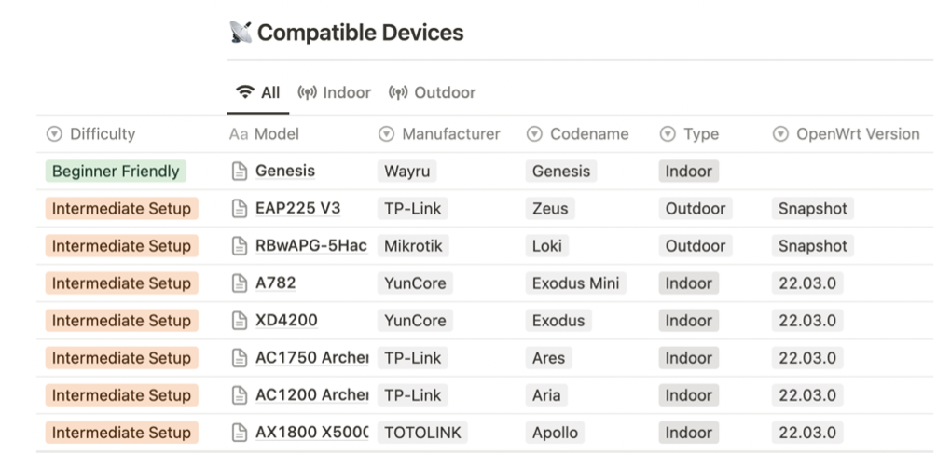Screen dimensions: 937x455
Task: Open the AX1800 X5000 model page
Action: click(312, 433)
